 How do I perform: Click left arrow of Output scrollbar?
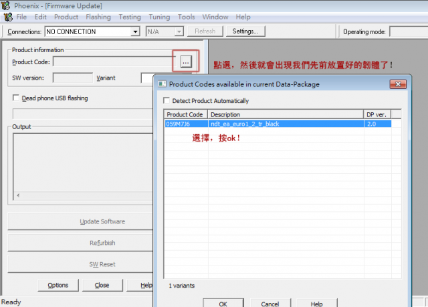(x=18, y=195)
